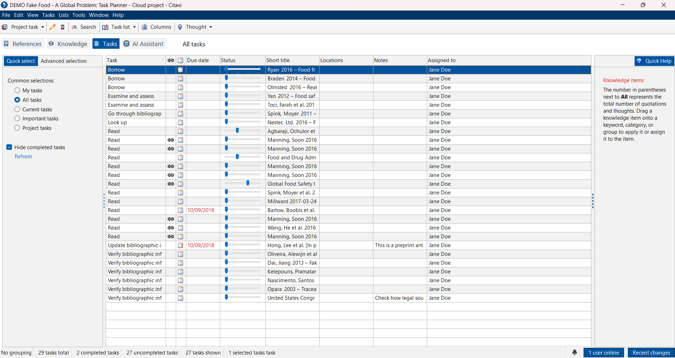Click the Recent changes button
Screen dimensions: 675x358
point(651,352)
